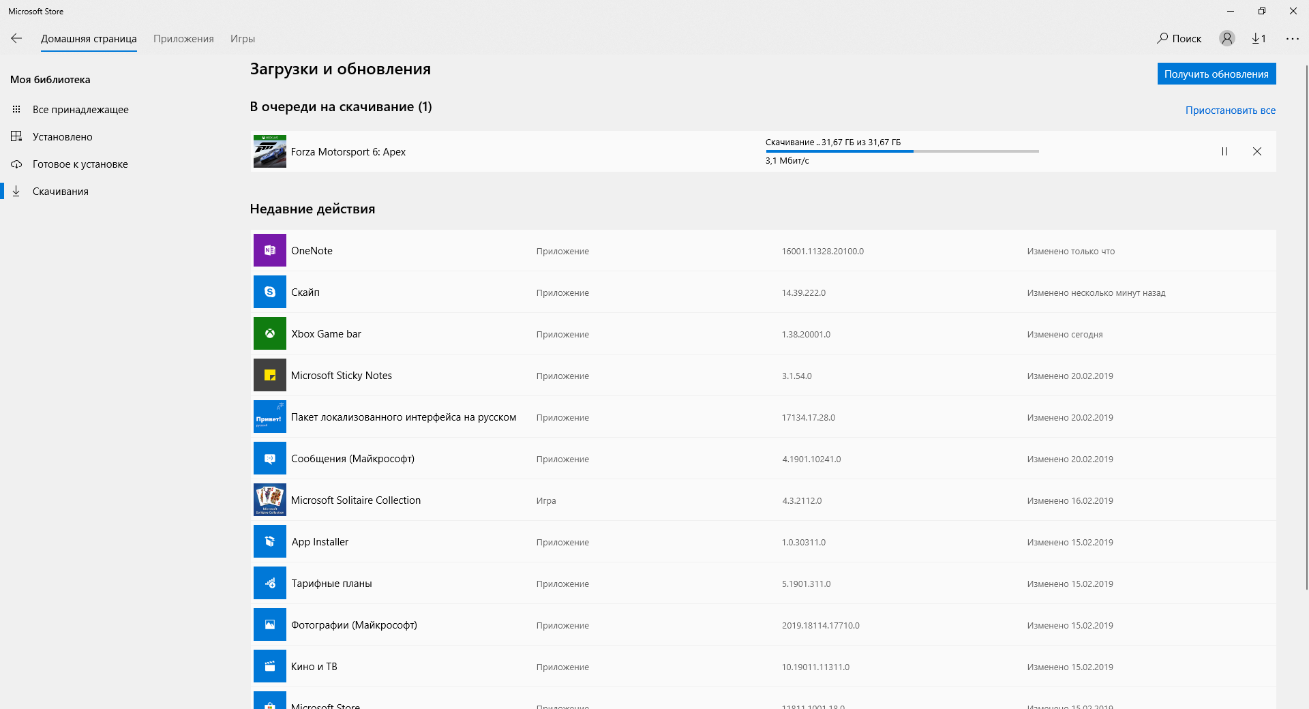The image size is (1309, 709).
Task: Click the vertical scrollbar on the right
Action: click(x=1306, y=327)
